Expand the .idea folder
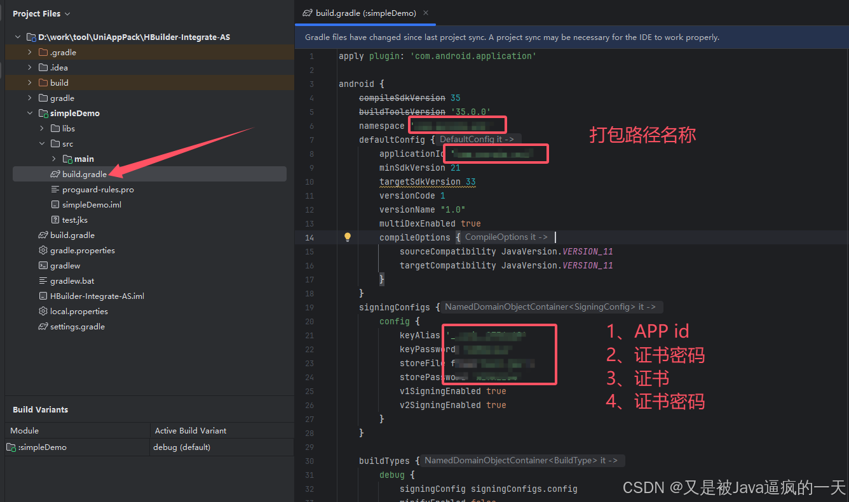Image resolution: width=849 pixels, height=502 pixels. coord(30,67)
